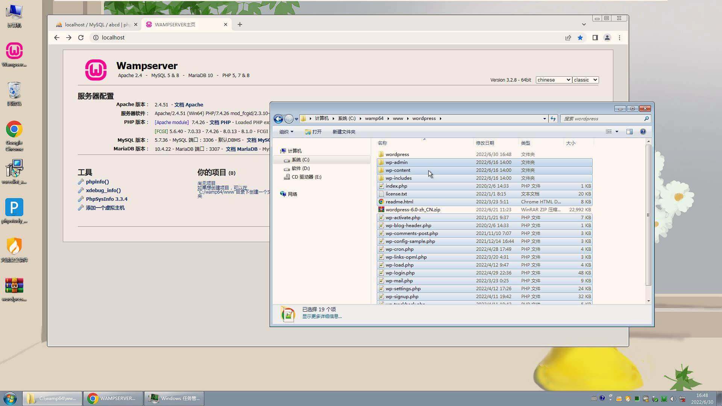
Task: Expand the breadcrumb arrow after wamp64
Action: (388, 118)
